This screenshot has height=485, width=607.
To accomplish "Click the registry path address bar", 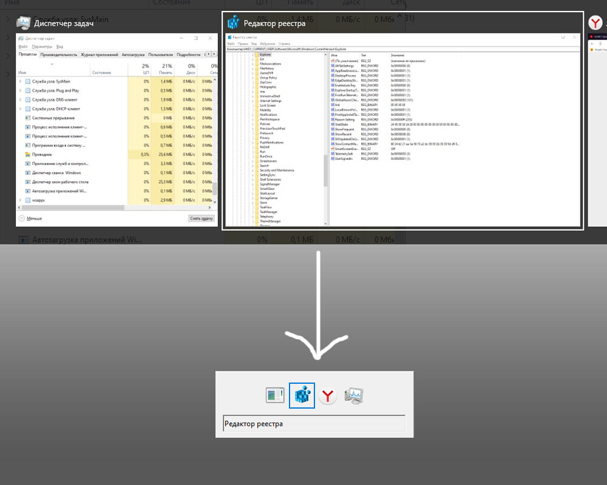I will (402, 49).
